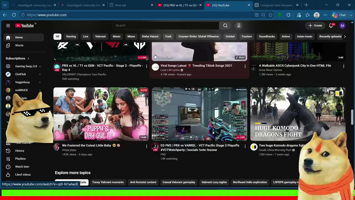
Task: Click the Amya plays channel avatar
Action: pyautogui.click(x=57, y=147)
